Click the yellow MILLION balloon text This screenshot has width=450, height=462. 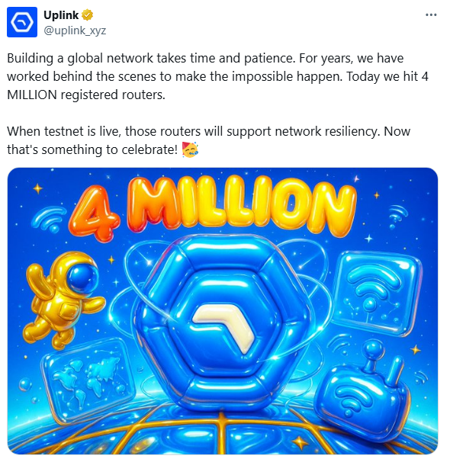243,205
